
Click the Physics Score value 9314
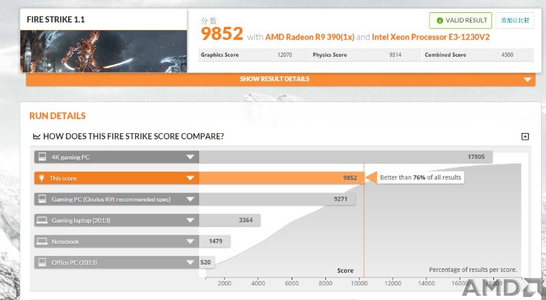395,55
